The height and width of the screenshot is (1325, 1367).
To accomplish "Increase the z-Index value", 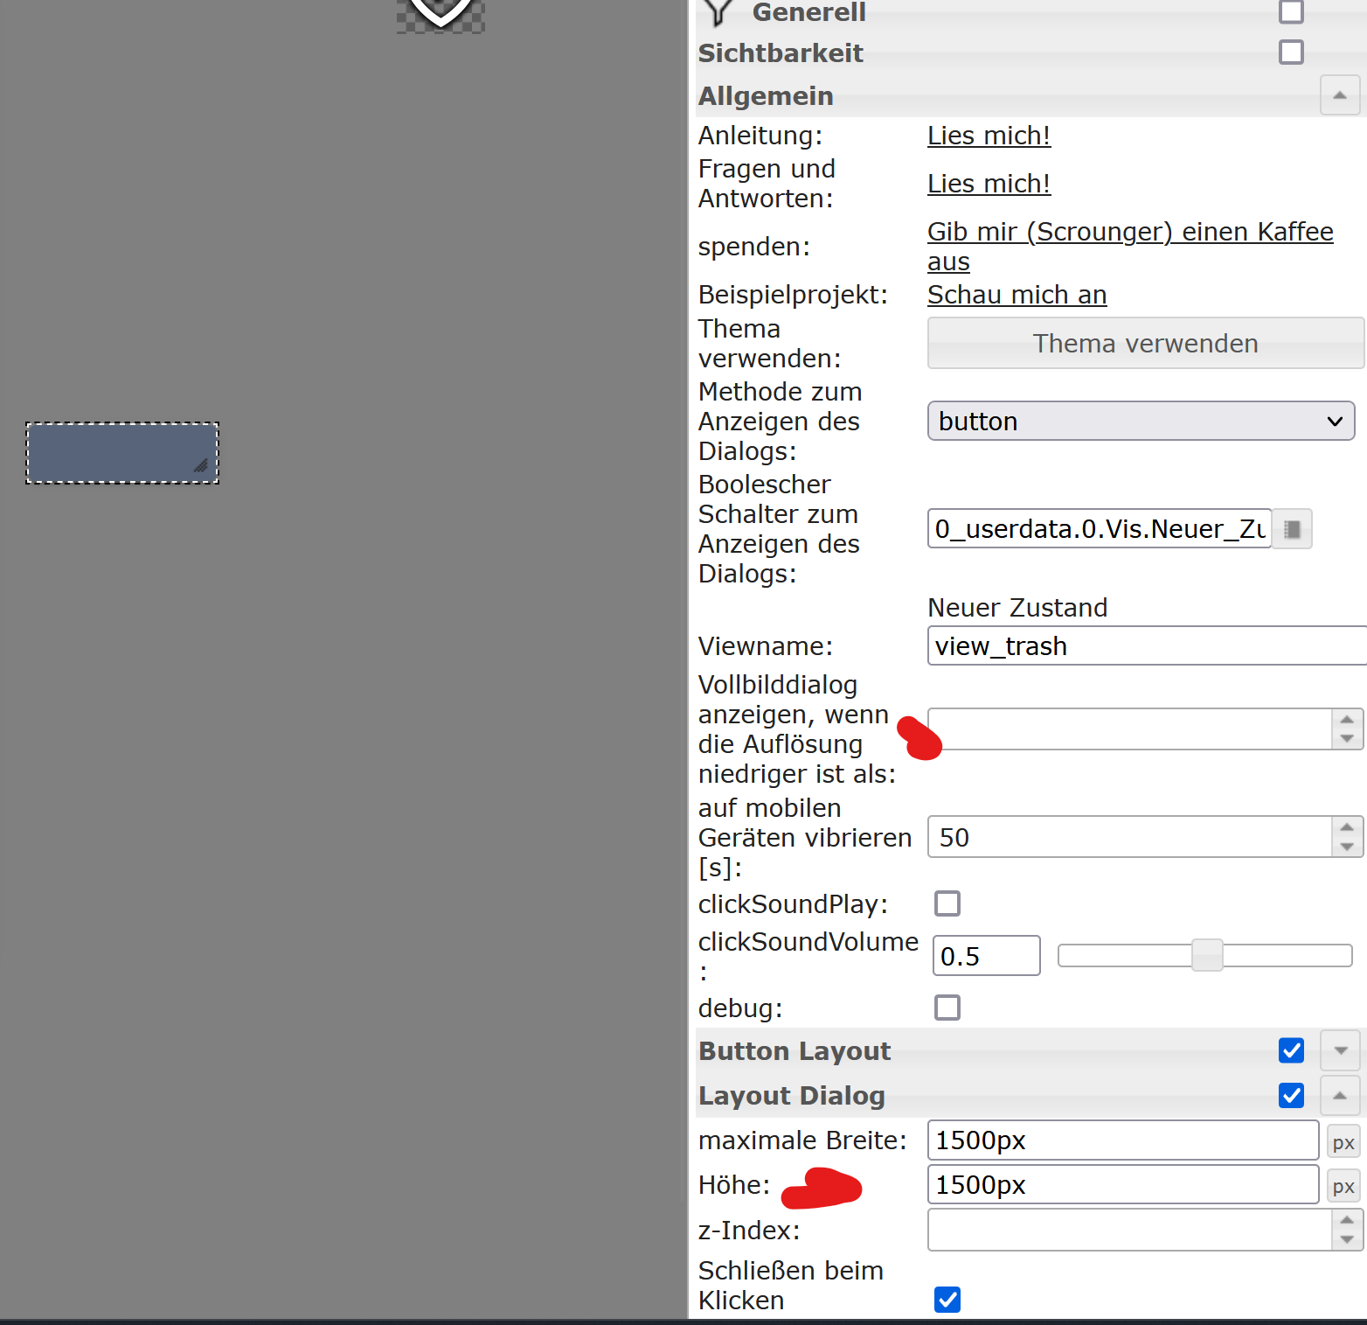I will [x=1347, y=1220].
